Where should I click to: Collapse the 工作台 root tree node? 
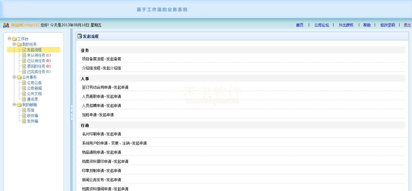pos(9,38)
